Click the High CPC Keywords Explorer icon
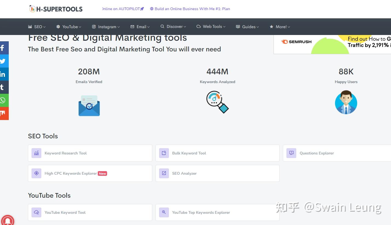 tap(36, 173)
